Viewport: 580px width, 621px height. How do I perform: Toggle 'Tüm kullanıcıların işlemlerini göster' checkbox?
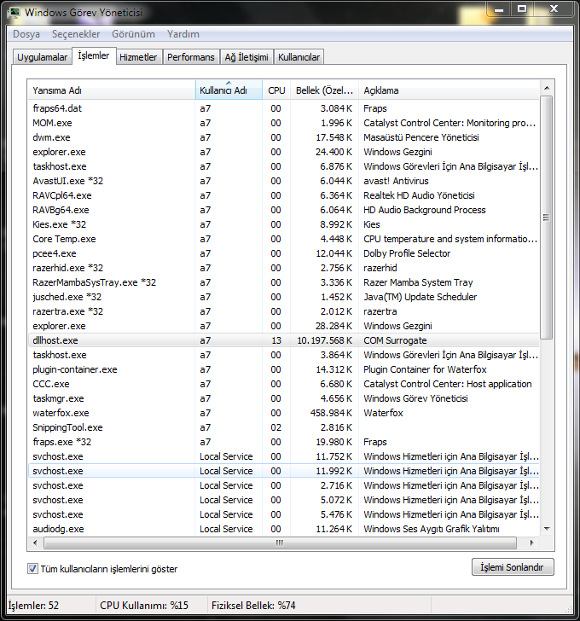32,569
